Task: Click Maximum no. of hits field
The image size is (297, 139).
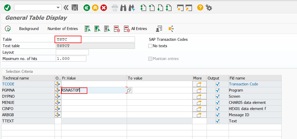Action: [x=71, y=58]
